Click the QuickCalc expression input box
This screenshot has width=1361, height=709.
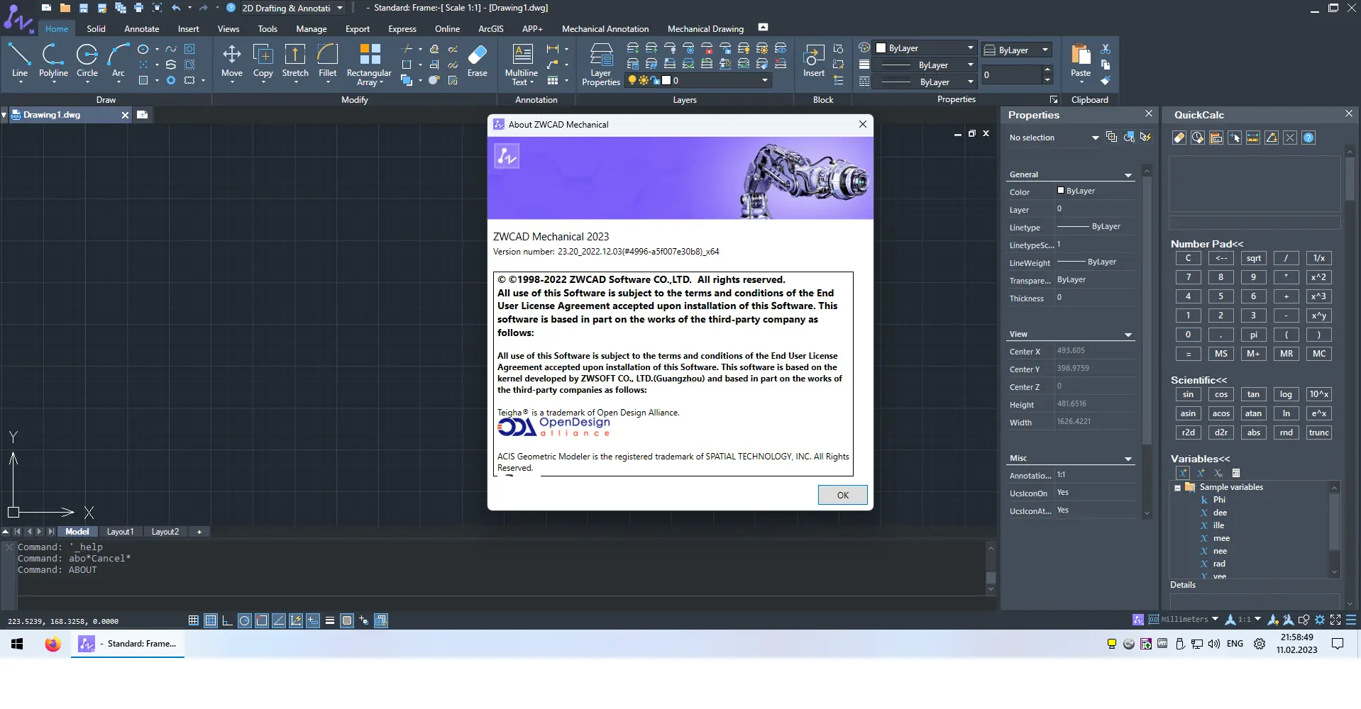1255,223
